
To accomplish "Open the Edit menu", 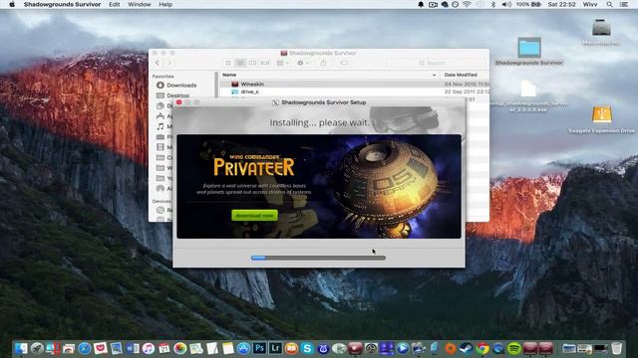I will 115,4.
